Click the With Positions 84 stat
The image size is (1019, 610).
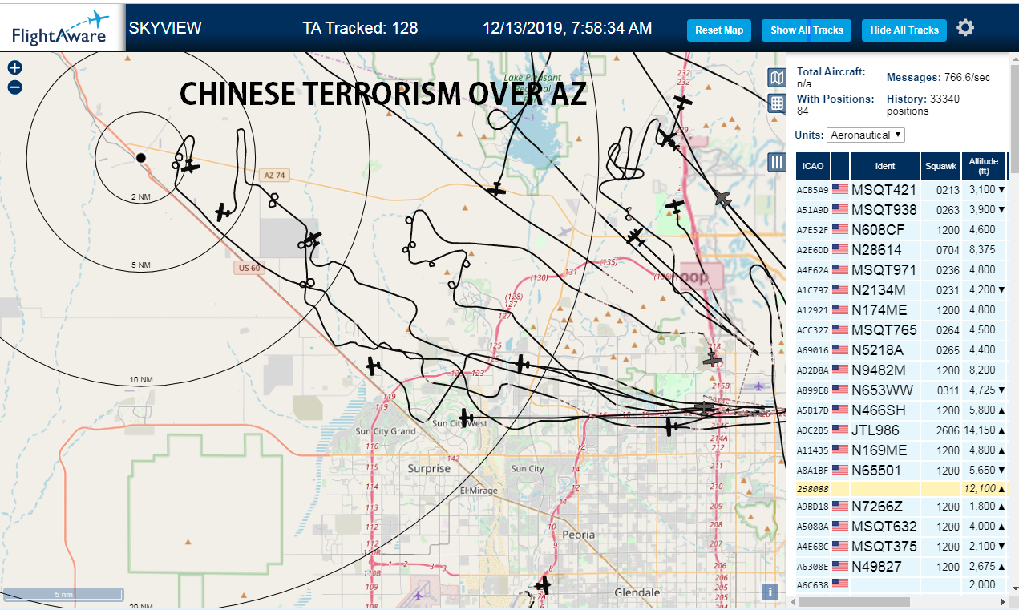pos(835,104)
